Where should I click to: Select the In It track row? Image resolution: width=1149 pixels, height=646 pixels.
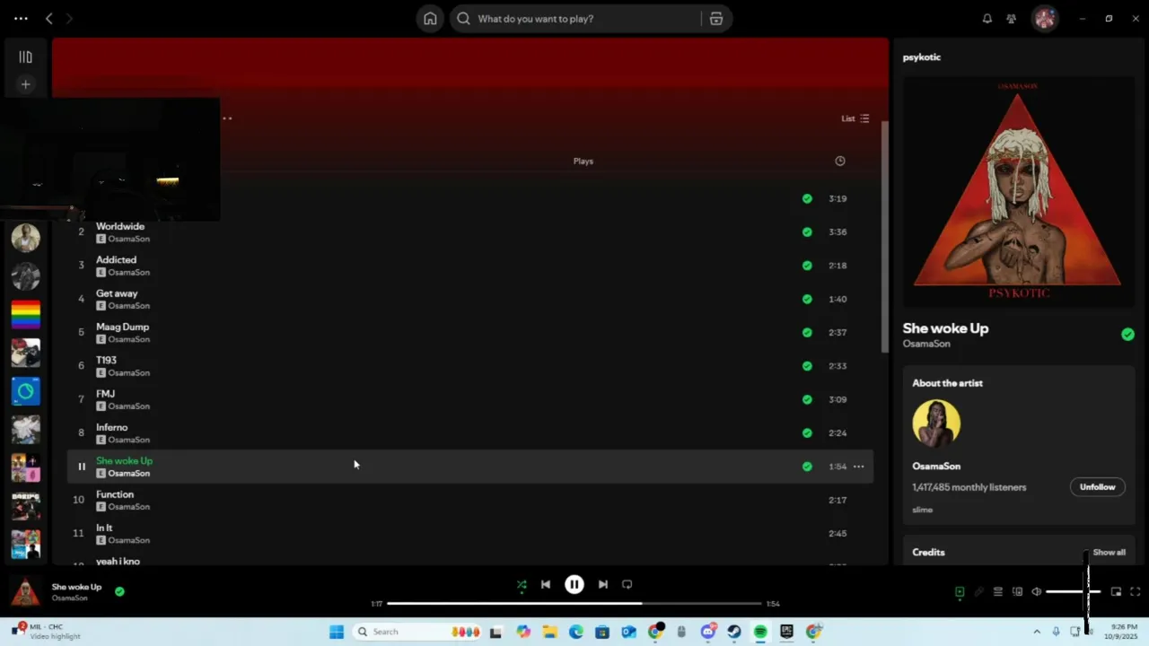tap(470, 534)
